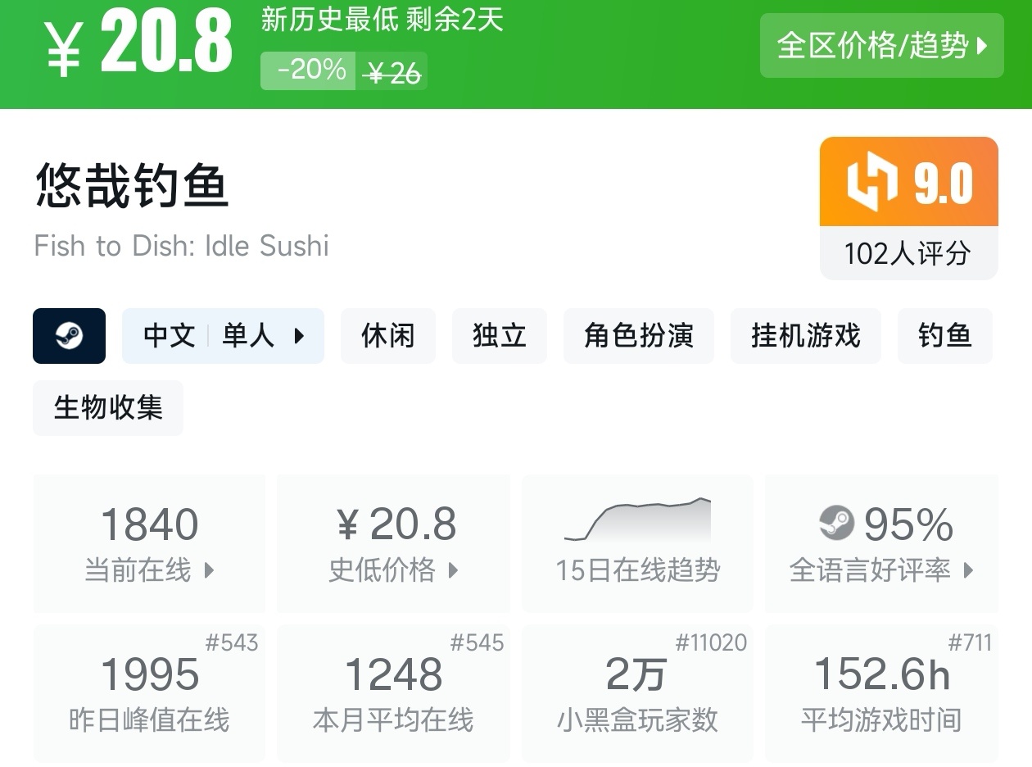The height and width of the screenshot is (767, 1032).
Task: Open 全区价格/趋势 price trends
Action: pos(881,46)
